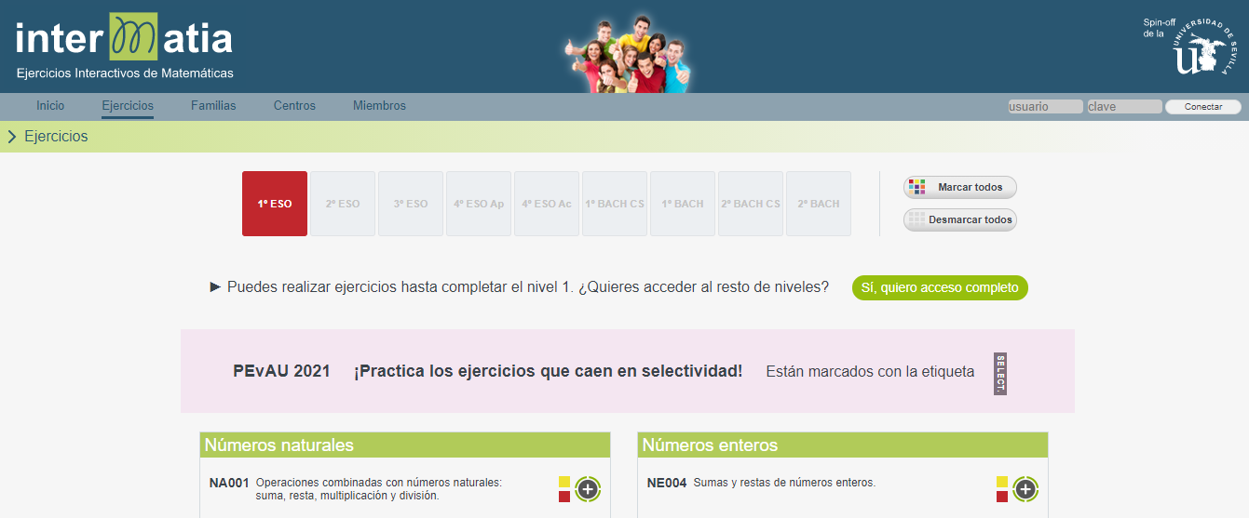Open the Miembros menu item
1249x518 pixels.
click(x=379, y=106)
